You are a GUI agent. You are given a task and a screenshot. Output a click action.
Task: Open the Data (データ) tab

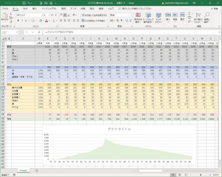tap(73, 9)
